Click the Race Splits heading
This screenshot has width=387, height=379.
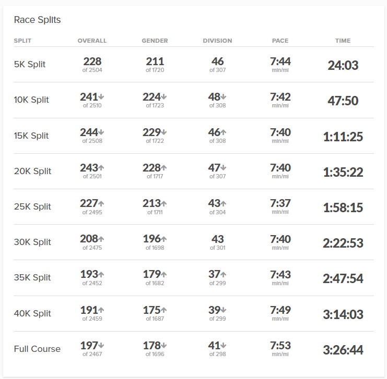click(37, 20)
